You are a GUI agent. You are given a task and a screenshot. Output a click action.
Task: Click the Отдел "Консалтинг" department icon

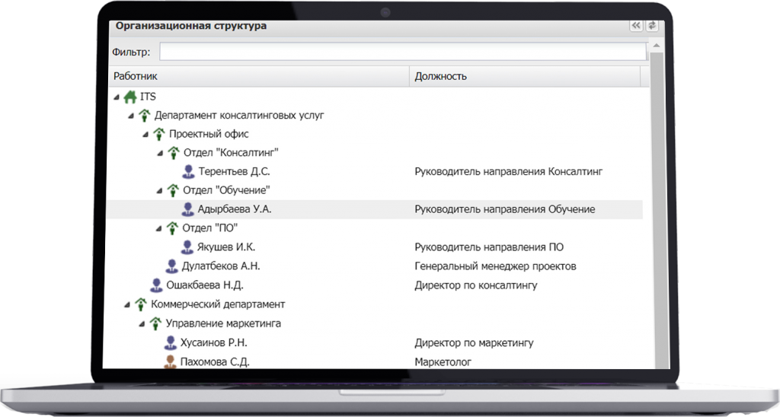pos(173,153)
